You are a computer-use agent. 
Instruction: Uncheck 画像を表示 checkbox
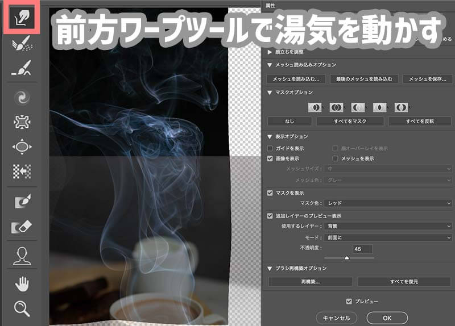270,158
